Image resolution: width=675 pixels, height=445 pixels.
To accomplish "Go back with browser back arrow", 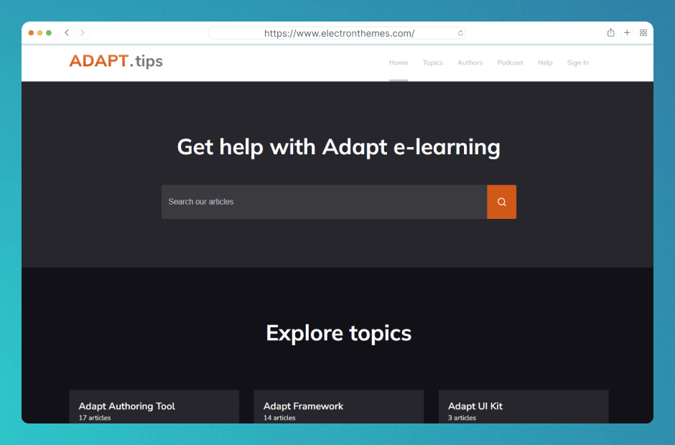I will pyautogui.click(x=67, y=33).
